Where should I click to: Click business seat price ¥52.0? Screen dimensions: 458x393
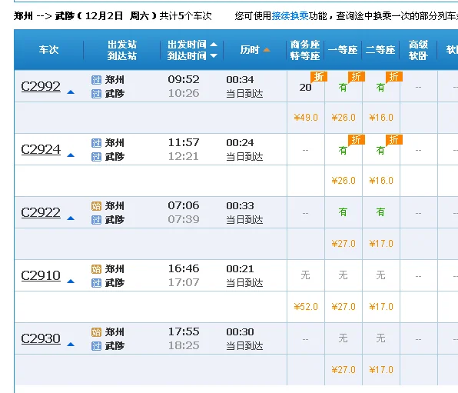[306, 307]
